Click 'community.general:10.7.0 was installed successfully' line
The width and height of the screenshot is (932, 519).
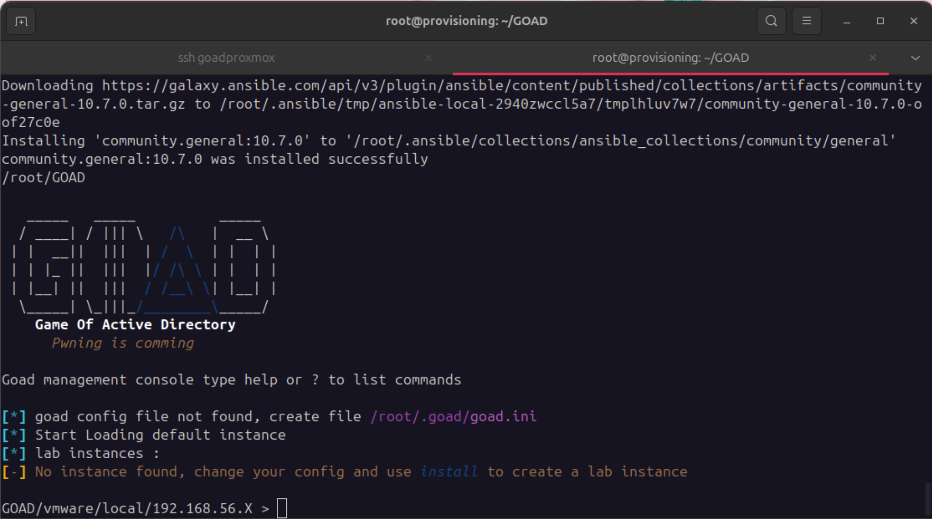coord(215,159)
